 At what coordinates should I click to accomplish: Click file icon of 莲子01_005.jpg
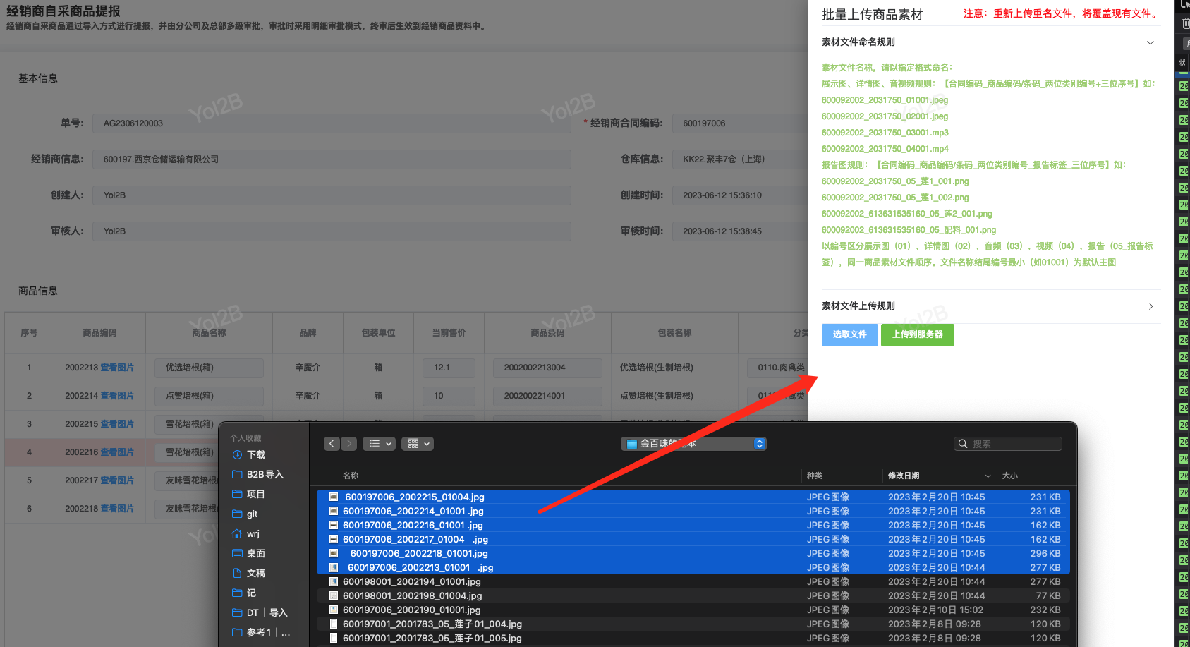point(334,639)
